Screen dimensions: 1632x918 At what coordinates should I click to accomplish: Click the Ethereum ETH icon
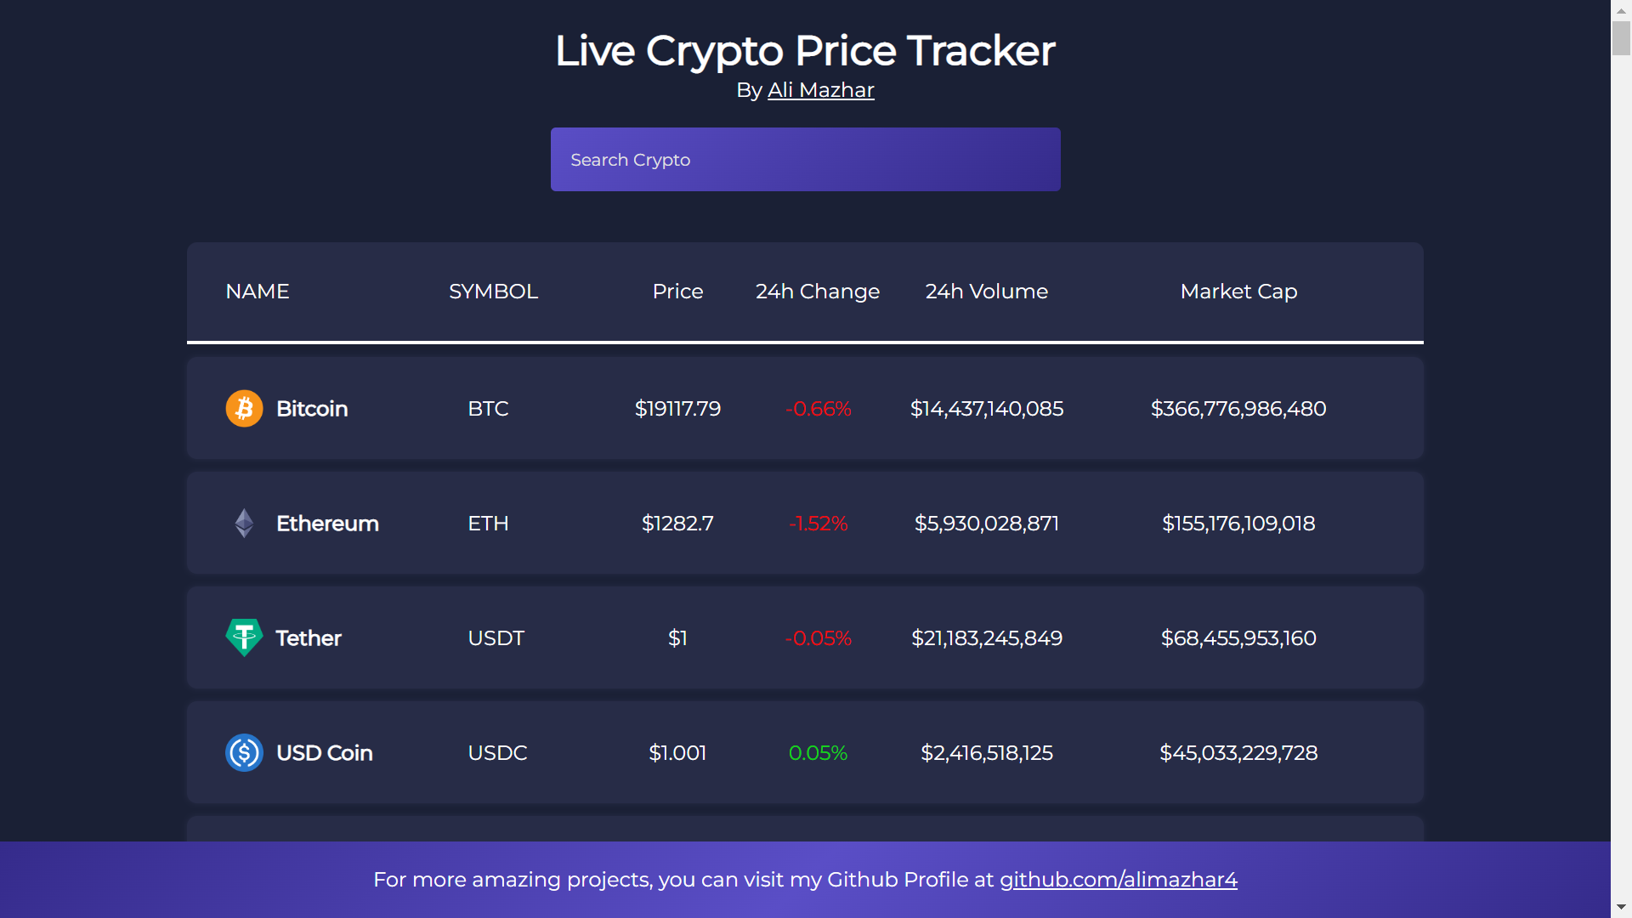click(x=244, y=524)
